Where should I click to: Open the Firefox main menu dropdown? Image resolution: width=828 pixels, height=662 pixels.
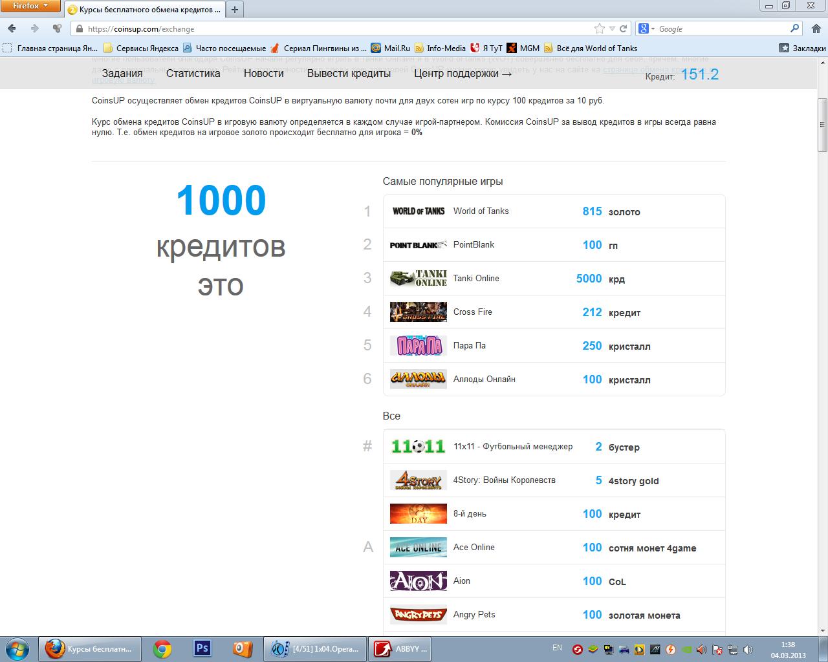pyautogui.click(x=30, y=6)
